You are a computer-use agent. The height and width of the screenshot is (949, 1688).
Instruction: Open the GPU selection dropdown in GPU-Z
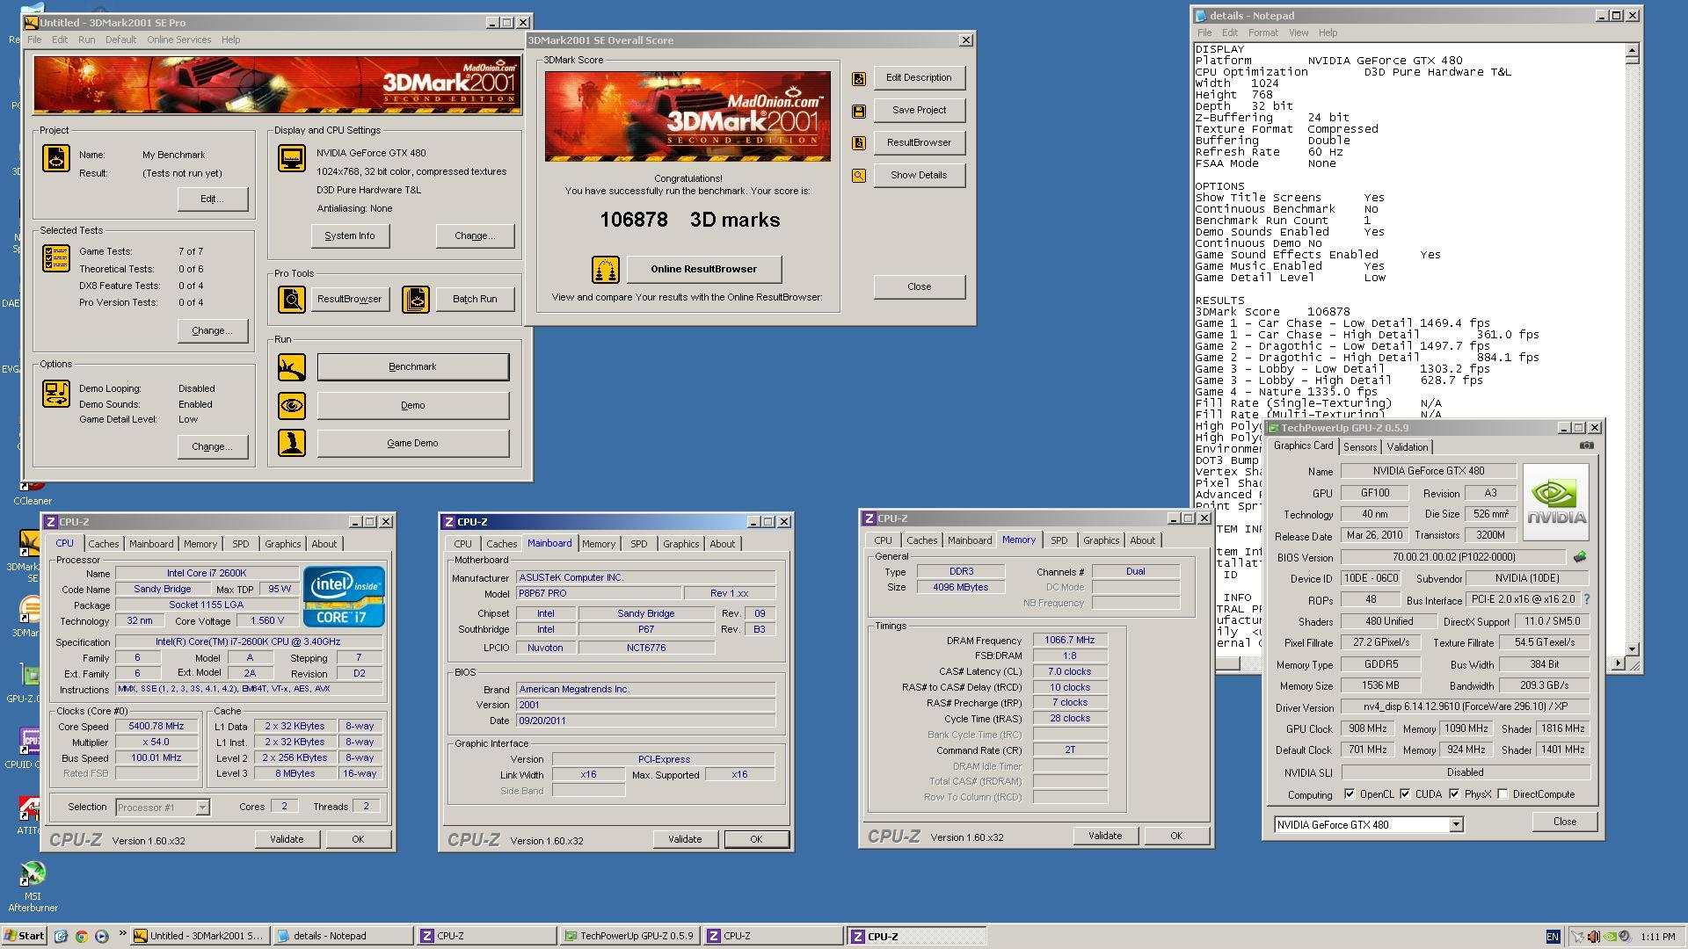pyautogui.click(x=1456, y=824)
